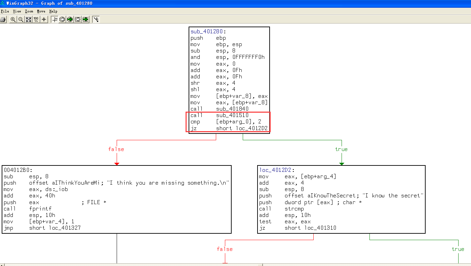The width and height of the screenshot is (471, 266).
Task: Select the green fish between lines icon
Action: click(85, 20)
